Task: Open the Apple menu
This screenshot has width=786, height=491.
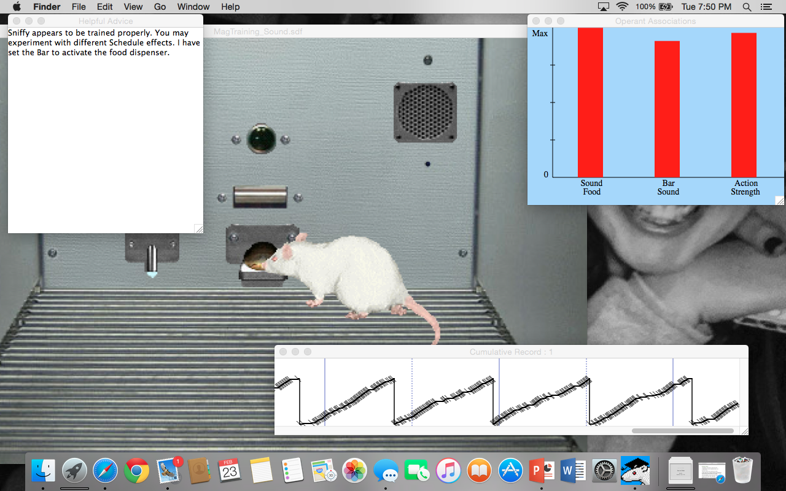Action: (x=17, y=7)
